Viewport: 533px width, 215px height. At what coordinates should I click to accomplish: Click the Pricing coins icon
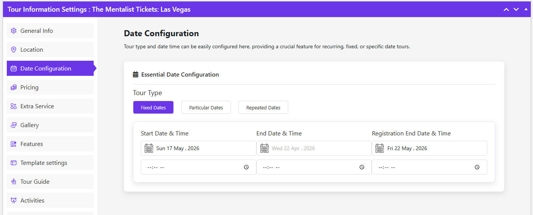(14, 87)
